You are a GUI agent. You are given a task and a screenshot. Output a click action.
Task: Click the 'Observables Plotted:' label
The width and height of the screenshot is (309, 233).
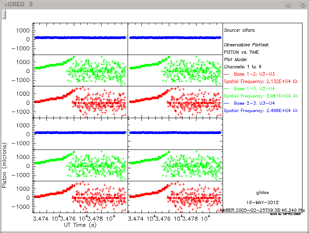246,45
